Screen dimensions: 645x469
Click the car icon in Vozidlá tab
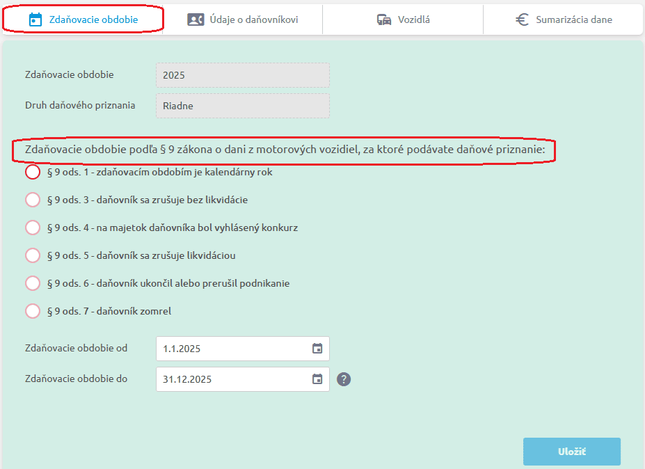384,19
